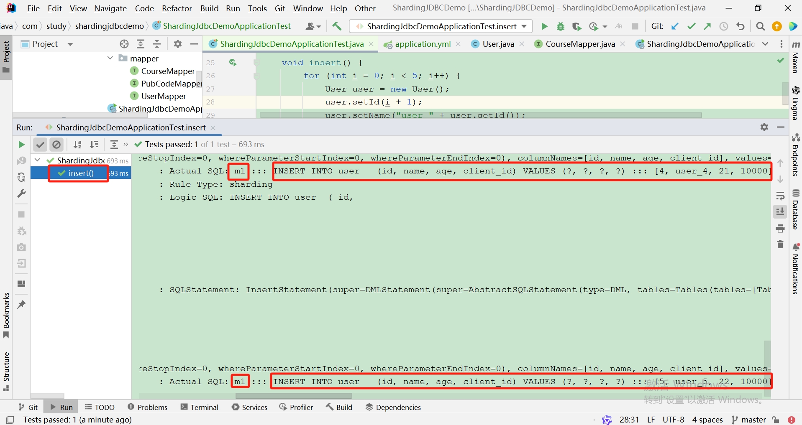Switch to User.java tab
Image resolution: width=802 pixels, height=425 pixels.
pyautogui.click(x=498, y=44)
